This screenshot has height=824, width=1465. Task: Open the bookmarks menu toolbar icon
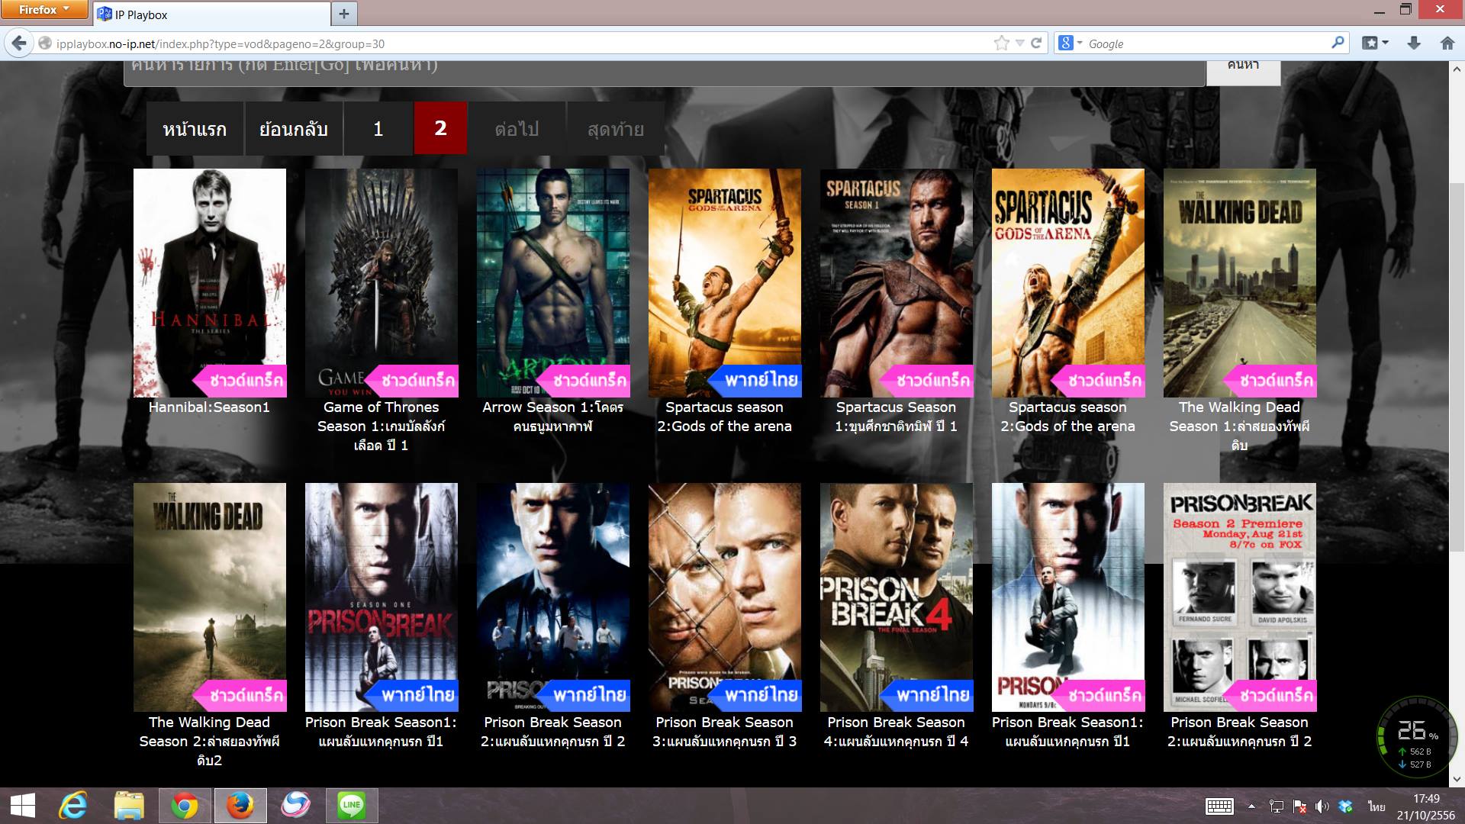click(1375, 43)
